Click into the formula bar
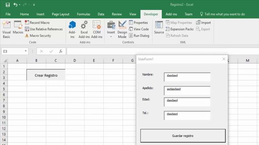 pyautogui.click(x=163, y=51)
